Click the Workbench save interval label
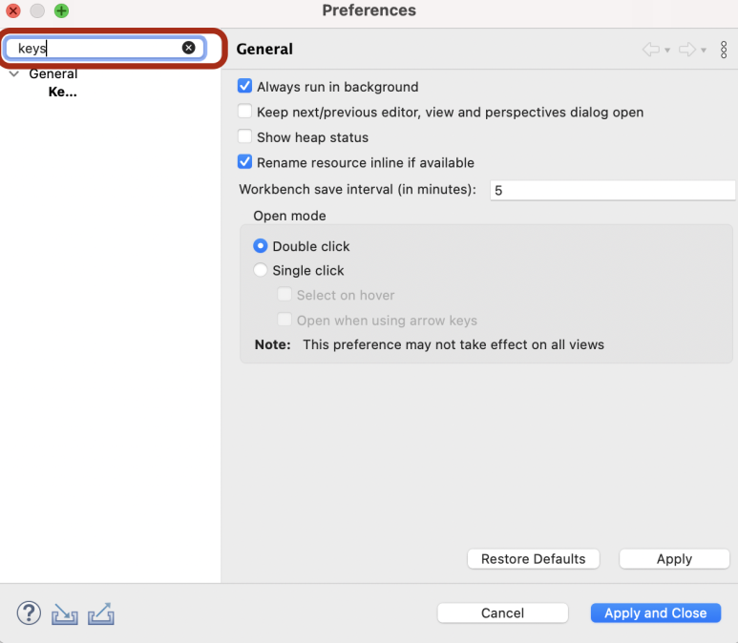 click(358, 189)
